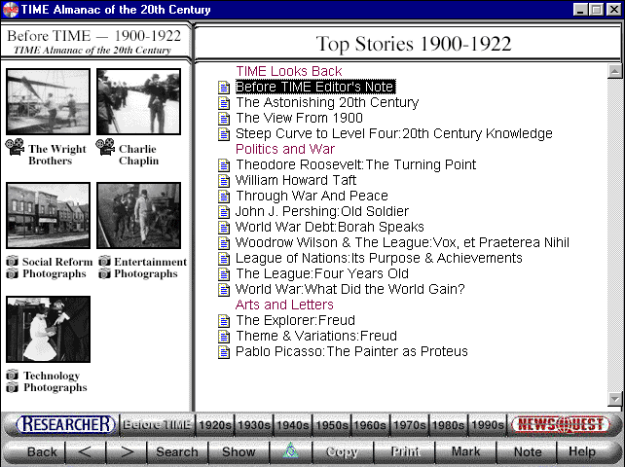The height and width of the screenshot is (467, 625).
Task: Open The Astonishing 20th Century story
Action: tap(327, 102)
